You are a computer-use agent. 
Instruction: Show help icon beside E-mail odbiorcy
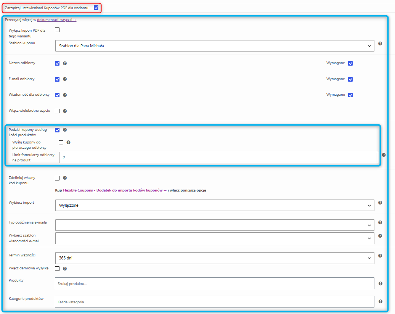(65, 79)
